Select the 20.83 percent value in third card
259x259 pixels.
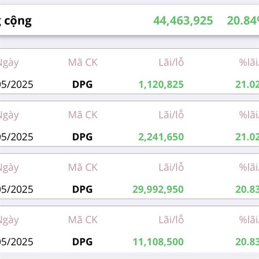(x=247, y=190)
